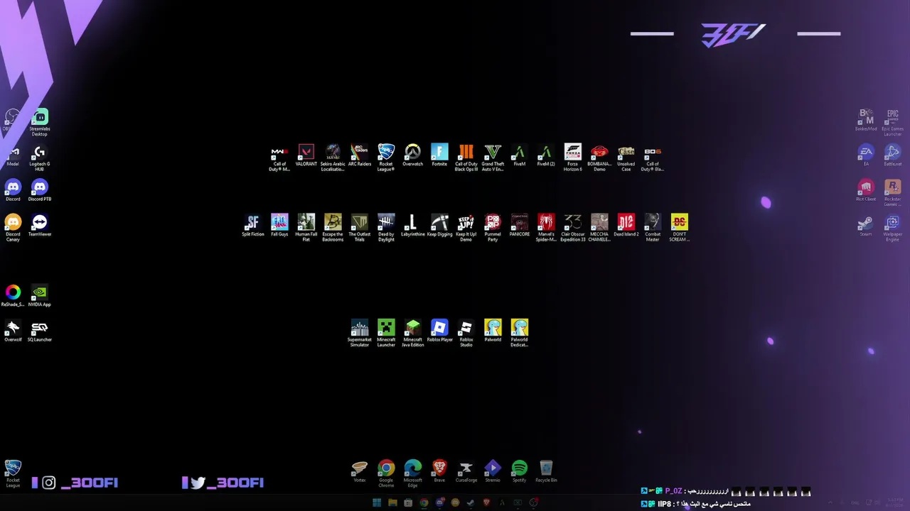
Task: Open the Labyrinthine shortcut
Action: click(413, 226)
